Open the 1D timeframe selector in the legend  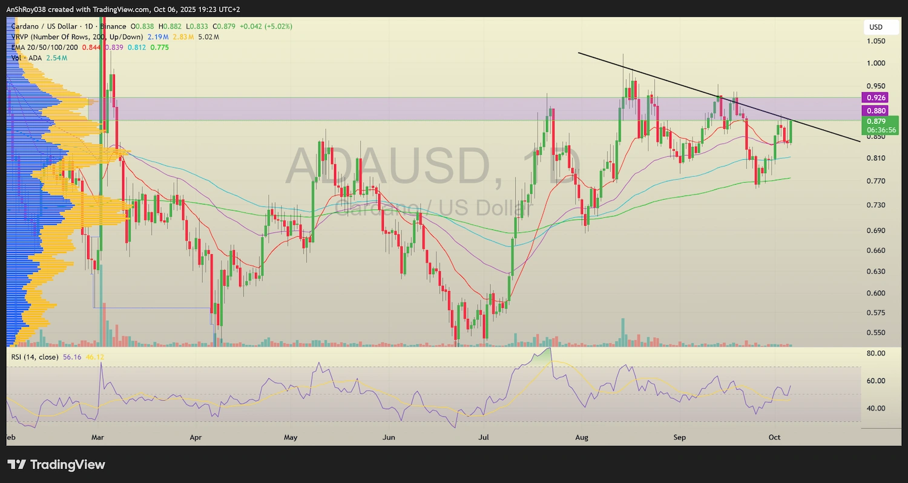pos(90,27)
